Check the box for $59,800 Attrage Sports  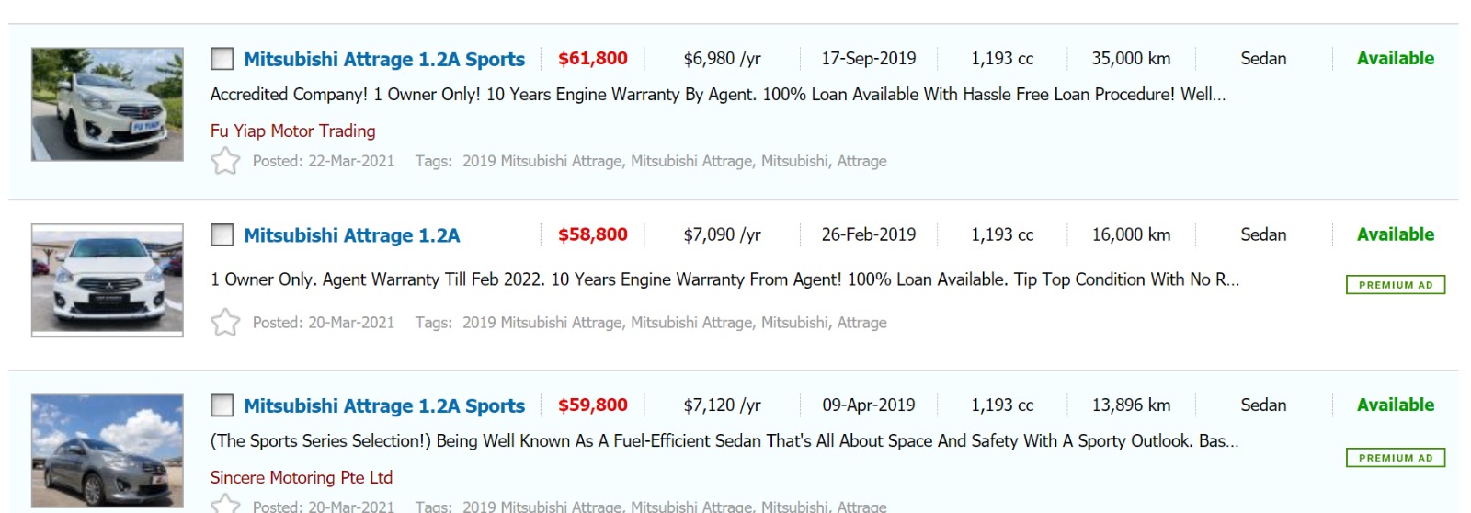222,405
